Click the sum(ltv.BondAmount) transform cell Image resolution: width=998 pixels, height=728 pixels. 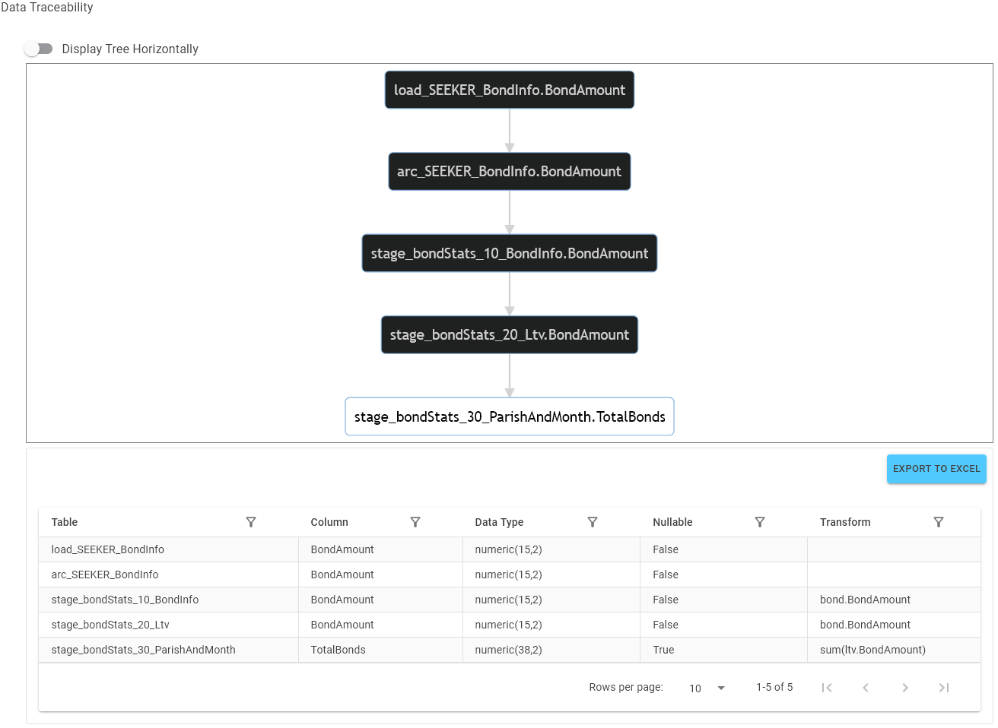(894, 650)
